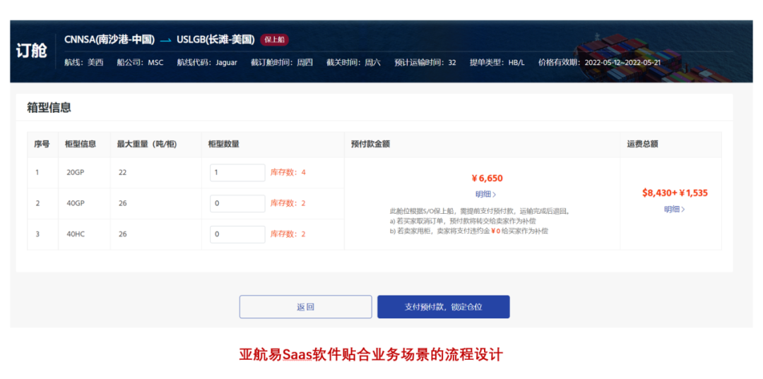Viewport: 763px width, 379px height.
Task: Click the 保上船 badge
Action: [x=274, y=40]
